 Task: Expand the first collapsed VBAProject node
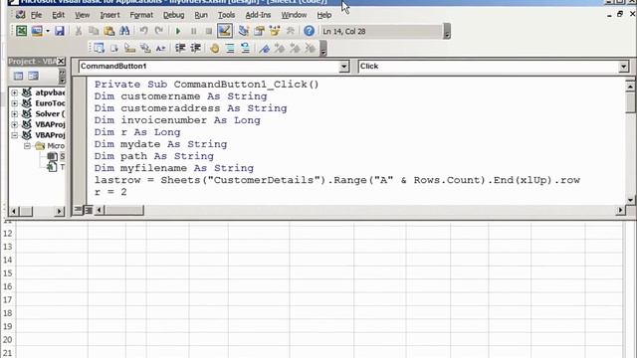coord(14,124)
